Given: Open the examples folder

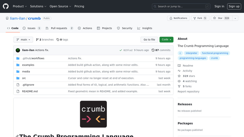Looking at the screenshot, I should pos(28,65).
